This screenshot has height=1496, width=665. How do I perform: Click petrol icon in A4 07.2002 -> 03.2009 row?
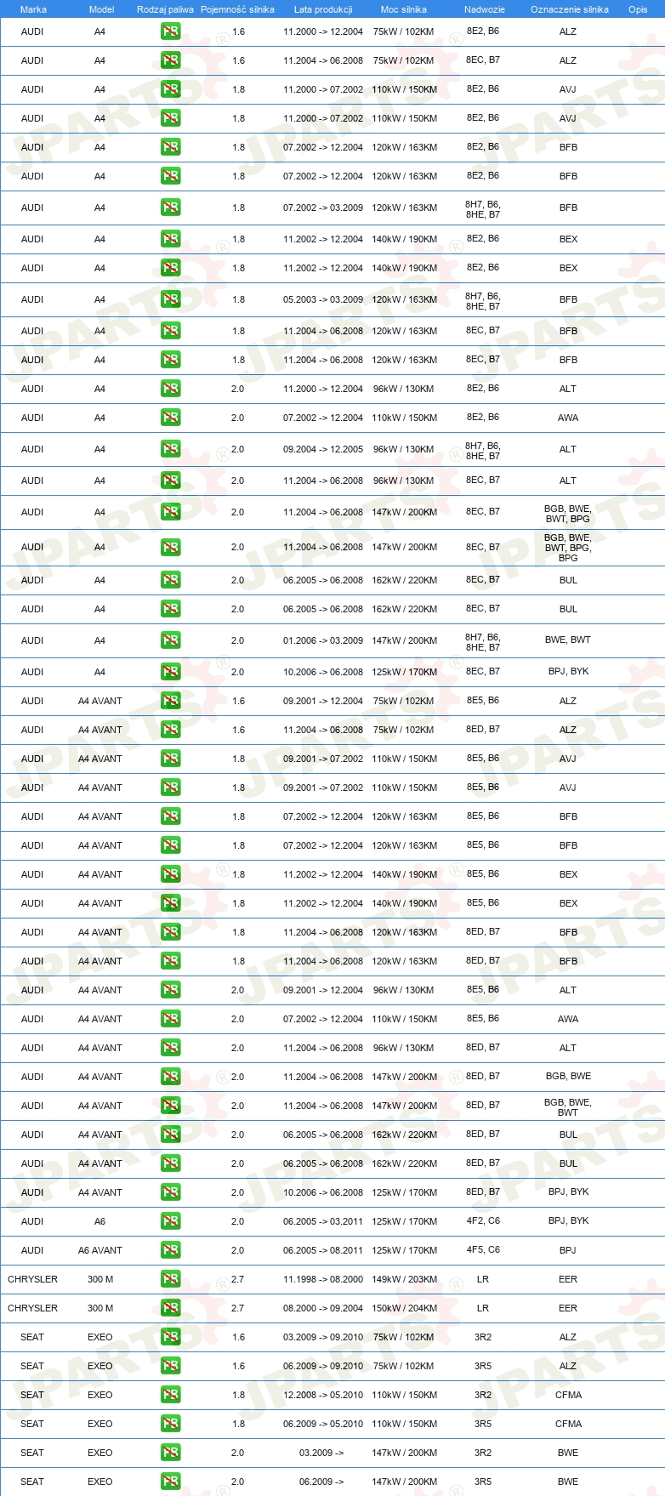click(171, 208)
